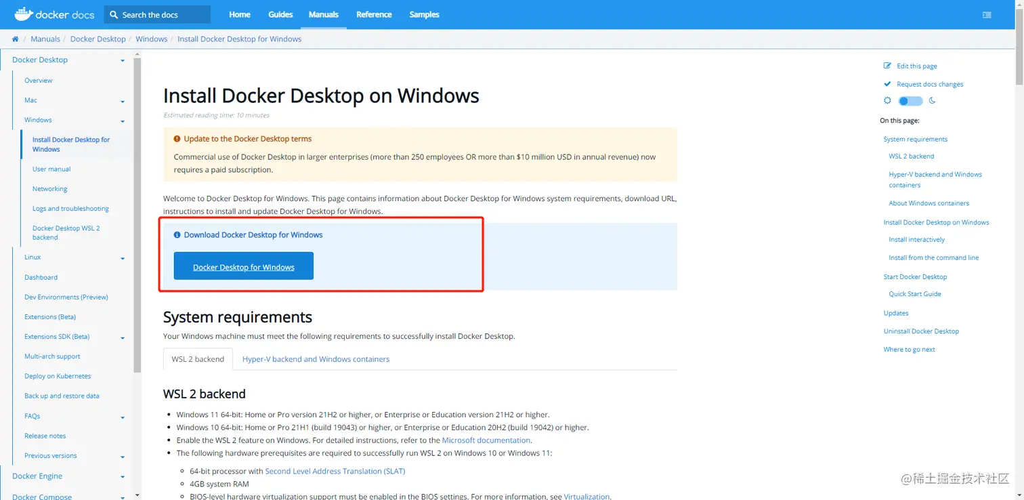The width and height of the screenshot is (1024, 500).
Task: Select Install Docker Desktop for Windows sidebar item
Action: pos(71,144)
